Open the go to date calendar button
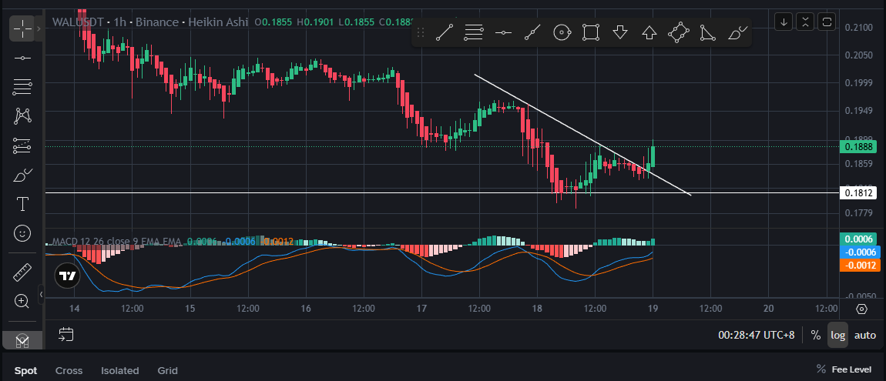The width and height of the screenshot is (886, 381). (x=66, y=334)
